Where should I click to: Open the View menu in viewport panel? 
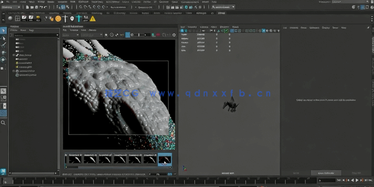click(x=182, y=27)
